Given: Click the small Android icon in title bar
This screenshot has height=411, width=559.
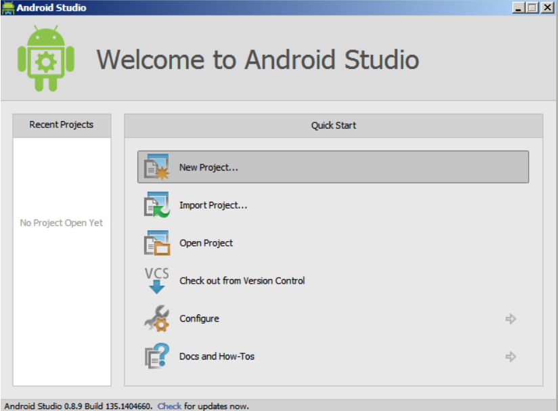Looking at the screenshot, I should (8, 8).
